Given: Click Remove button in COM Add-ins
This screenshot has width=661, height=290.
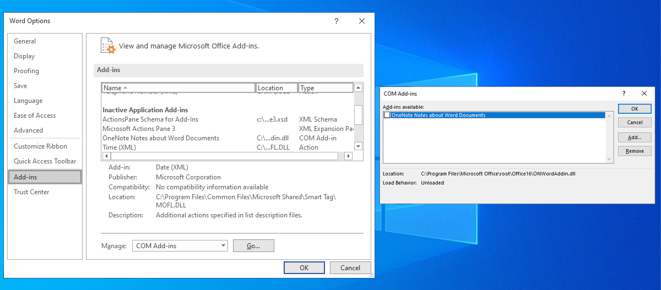Looking at the screenshot, I should pyautogui.click(x=635, y=151).
